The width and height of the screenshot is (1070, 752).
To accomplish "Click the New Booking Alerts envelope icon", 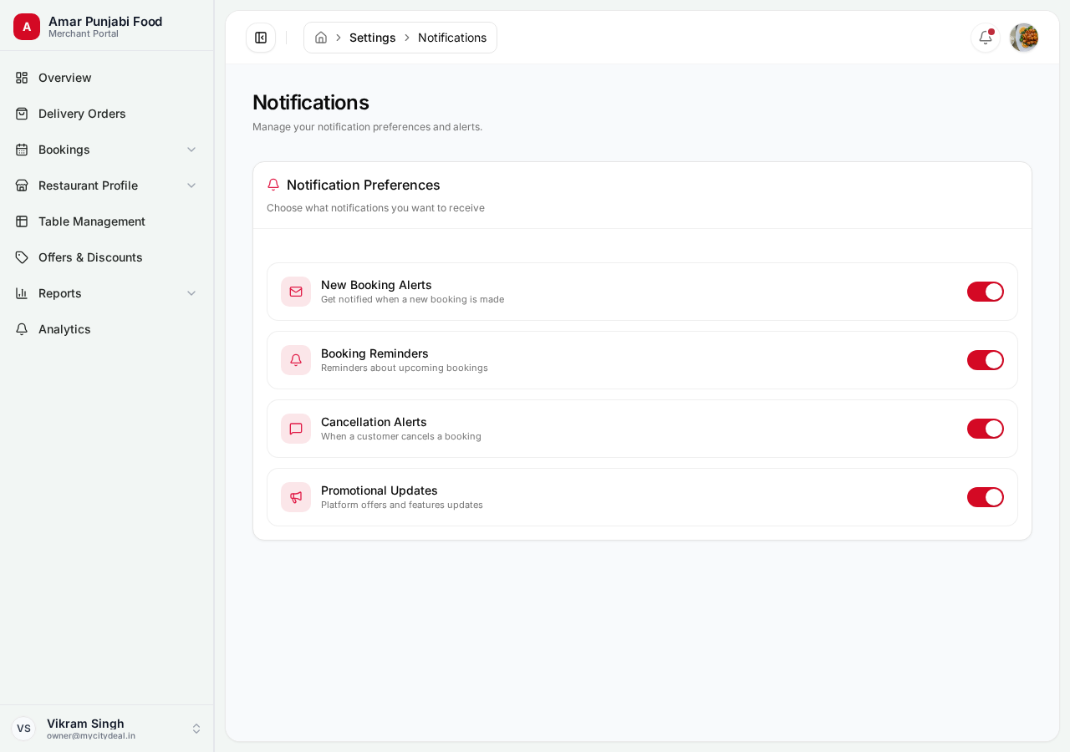I will pyautogui.click(x=296, y=292).
